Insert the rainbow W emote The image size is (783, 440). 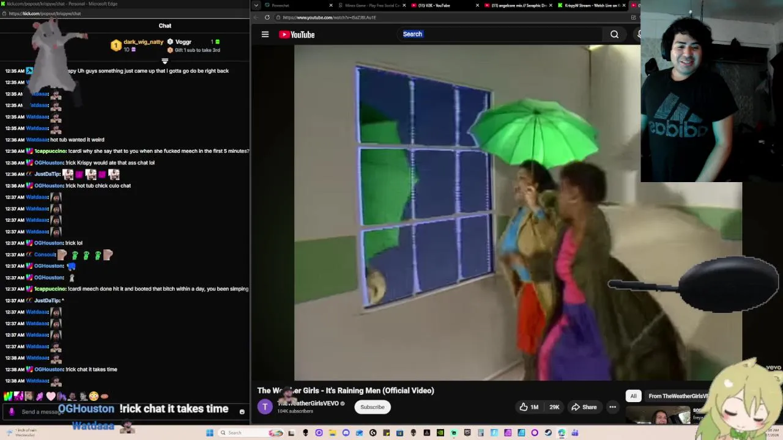pos(8,396)
